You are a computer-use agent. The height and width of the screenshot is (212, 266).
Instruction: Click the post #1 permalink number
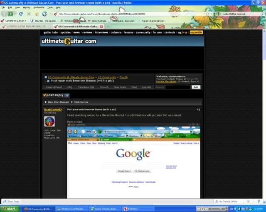(199, 110)
